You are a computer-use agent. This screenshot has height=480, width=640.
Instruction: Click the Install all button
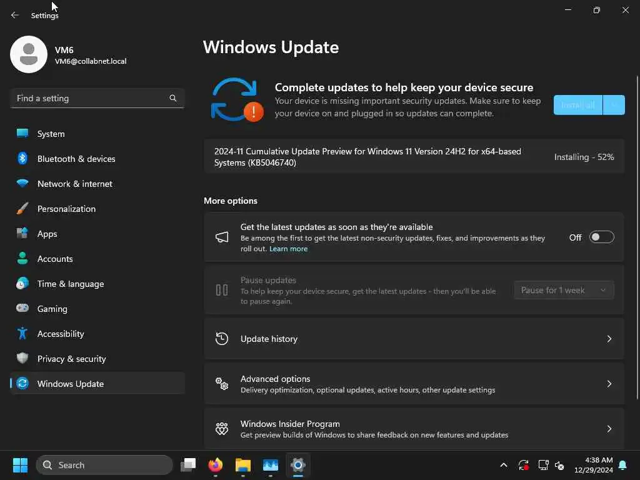click(x=578, y=105)
